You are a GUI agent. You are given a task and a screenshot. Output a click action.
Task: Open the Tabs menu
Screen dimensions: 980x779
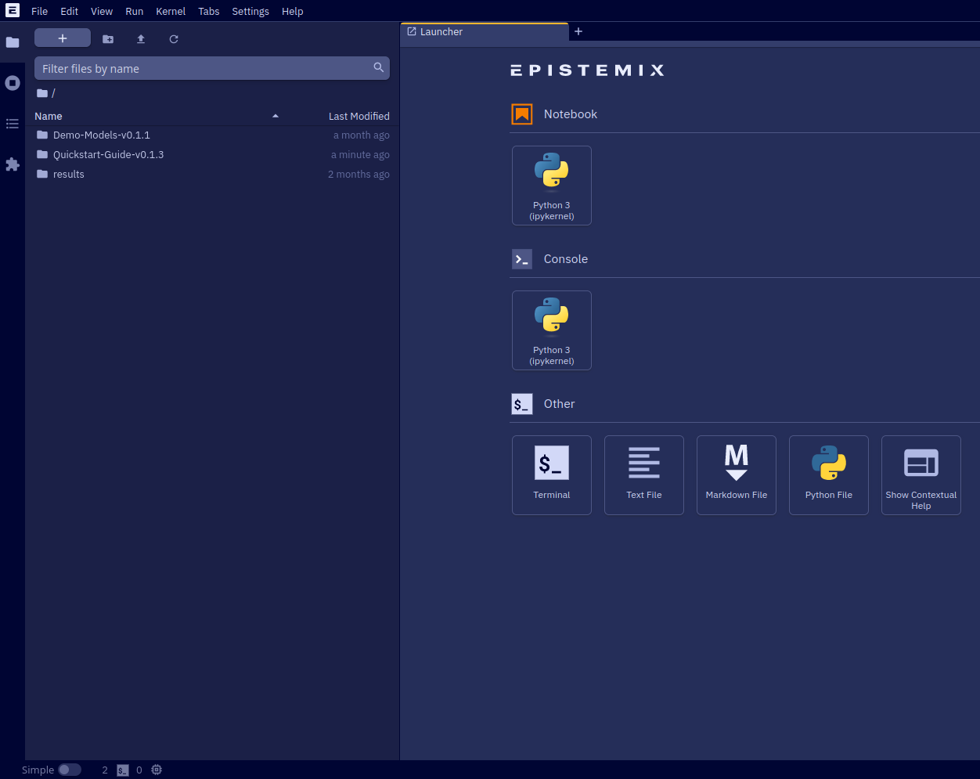[x=209, y=11]
